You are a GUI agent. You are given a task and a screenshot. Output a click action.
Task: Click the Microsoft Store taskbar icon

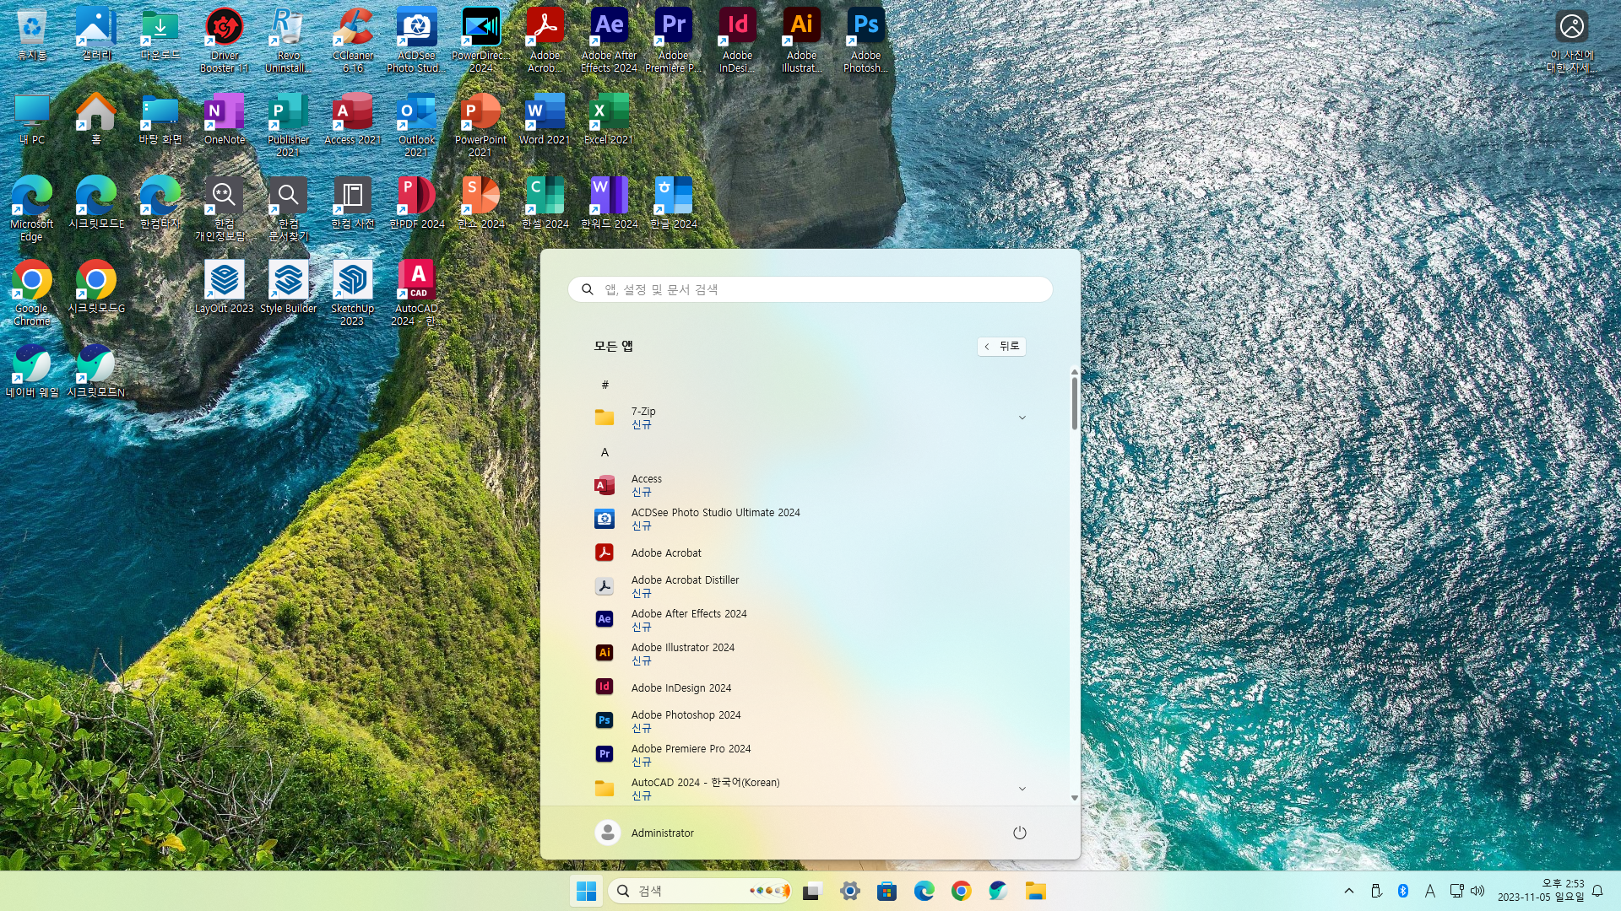[886, 891]
